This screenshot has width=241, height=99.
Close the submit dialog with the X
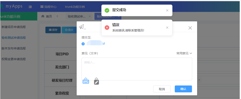pos(190,28)
